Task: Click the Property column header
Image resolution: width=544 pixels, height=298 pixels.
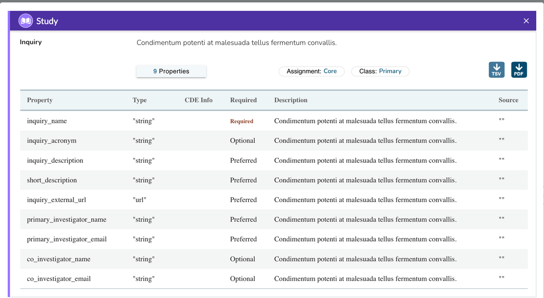Action: pos(40,100)
